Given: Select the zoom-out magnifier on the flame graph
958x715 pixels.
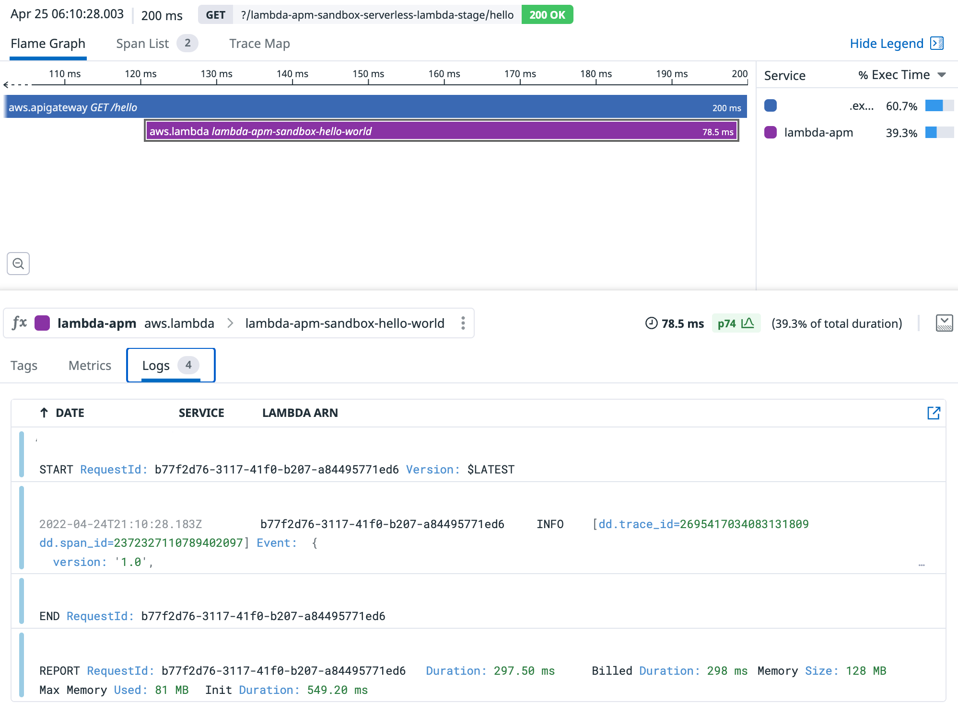Looking at the screenshot, I should click(x=18, y=264).
